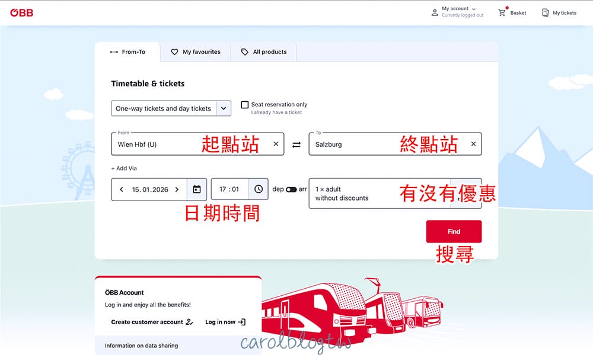Screen dimensions: 593x355
Task: Switch to the All products tab
Action: (x=263, y=52)
